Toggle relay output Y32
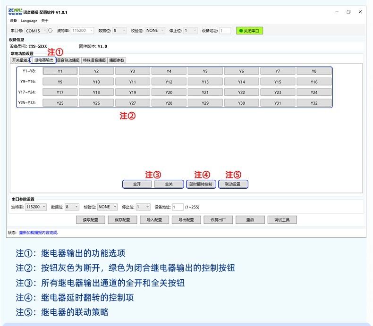This screenshot has width=373, height=326. pos(314,103)
